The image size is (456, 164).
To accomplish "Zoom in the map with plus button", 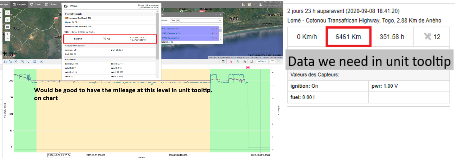I will pos(7,34).
